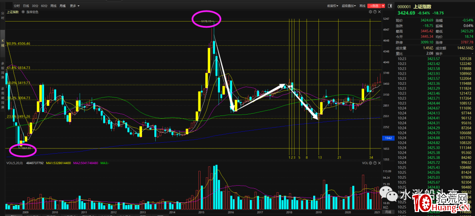475x216 pixels.
Task: Open main chart settings gear
Action: (x=370, y=12)
